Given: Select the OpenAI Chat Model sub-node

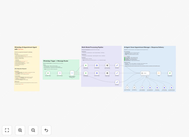Looking at the screenshot, I should click(x=127, y=88).
